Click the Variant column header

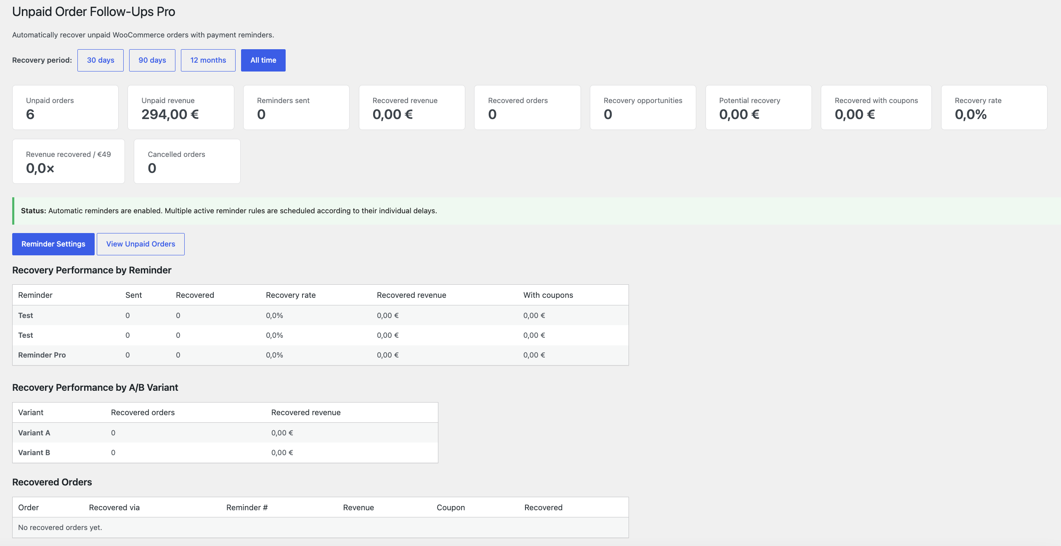[31, 413]
